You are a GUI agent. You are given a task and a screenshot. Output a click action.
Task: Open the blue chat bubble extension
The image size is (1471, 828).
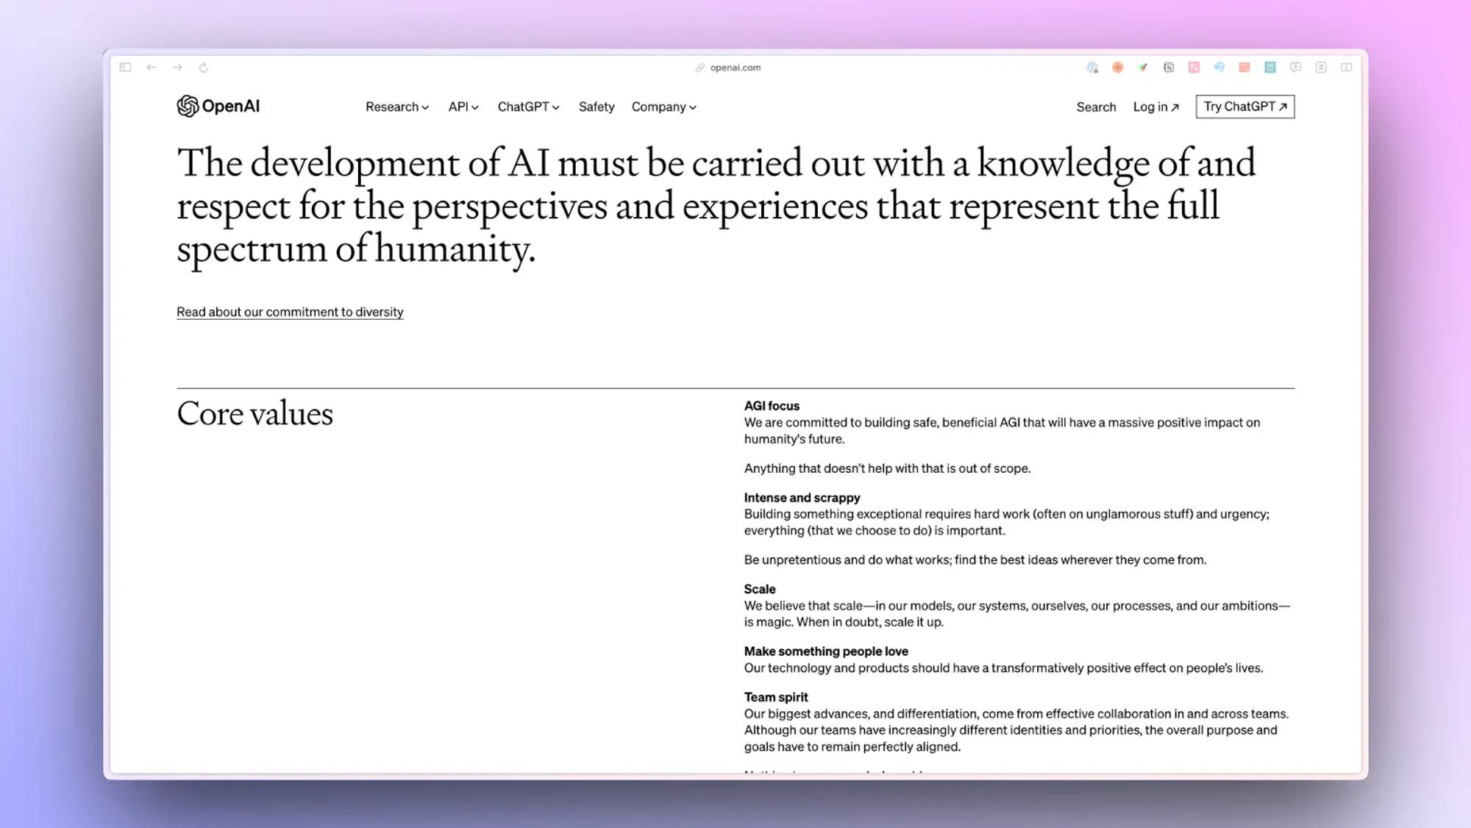point(1219,68)
